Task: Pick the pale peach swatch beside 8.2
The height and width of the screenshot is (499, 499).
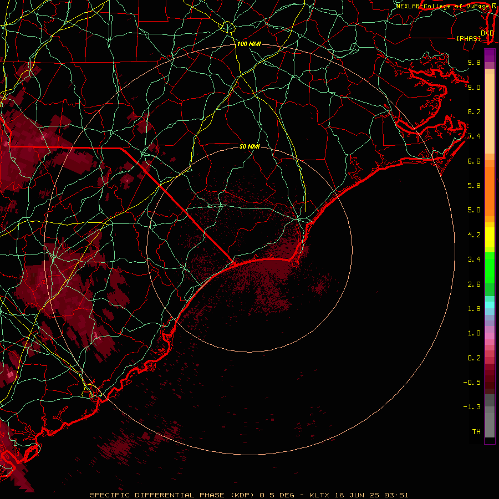Action: pyautogui.click(x=490, y=114)
